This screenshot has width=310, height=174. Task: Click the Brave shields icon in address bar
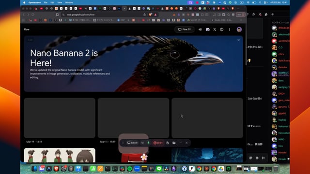coord(150,14)
